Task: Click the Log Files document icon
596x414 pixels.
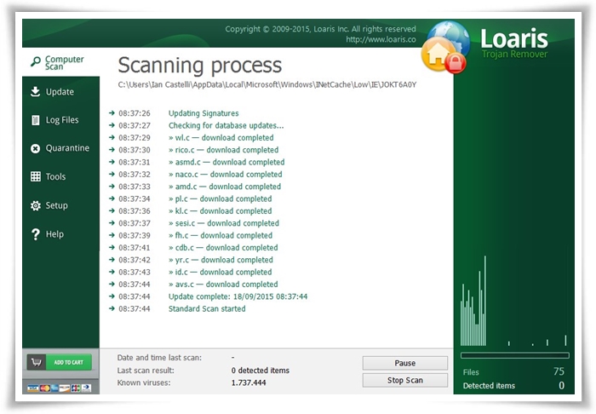Action: tap(36, 120)
